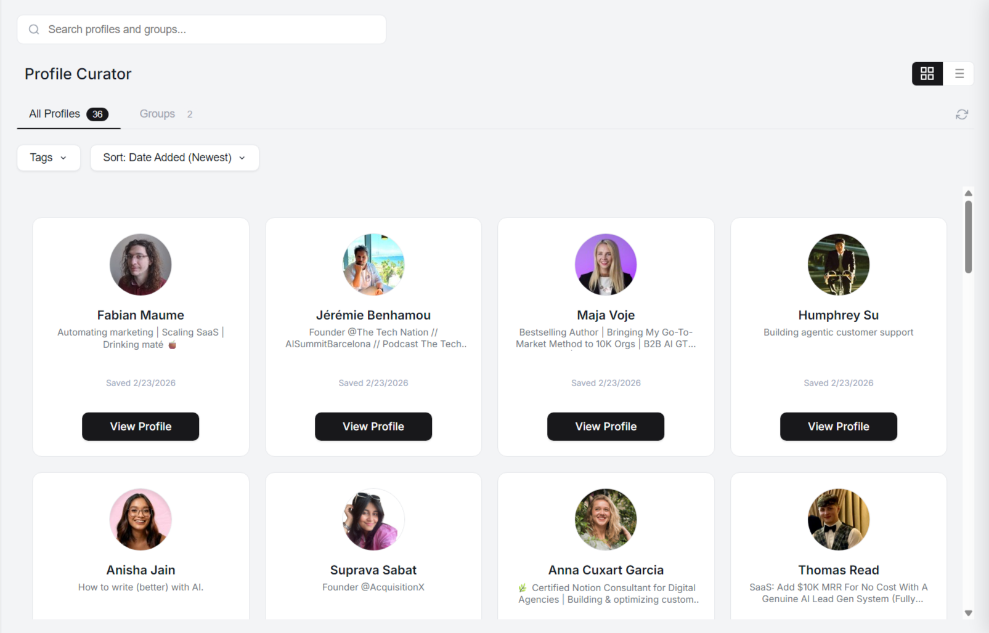
Task: Switch to the Groups tab
Action: [157, 113]
